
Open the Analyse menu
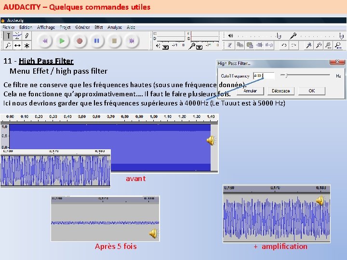[115, 27]
